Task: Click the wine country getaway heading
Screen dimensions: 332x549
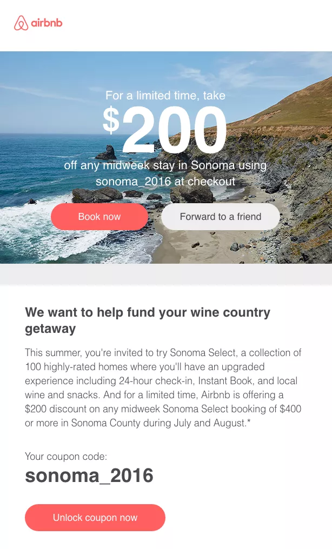Action: (148, 321)
